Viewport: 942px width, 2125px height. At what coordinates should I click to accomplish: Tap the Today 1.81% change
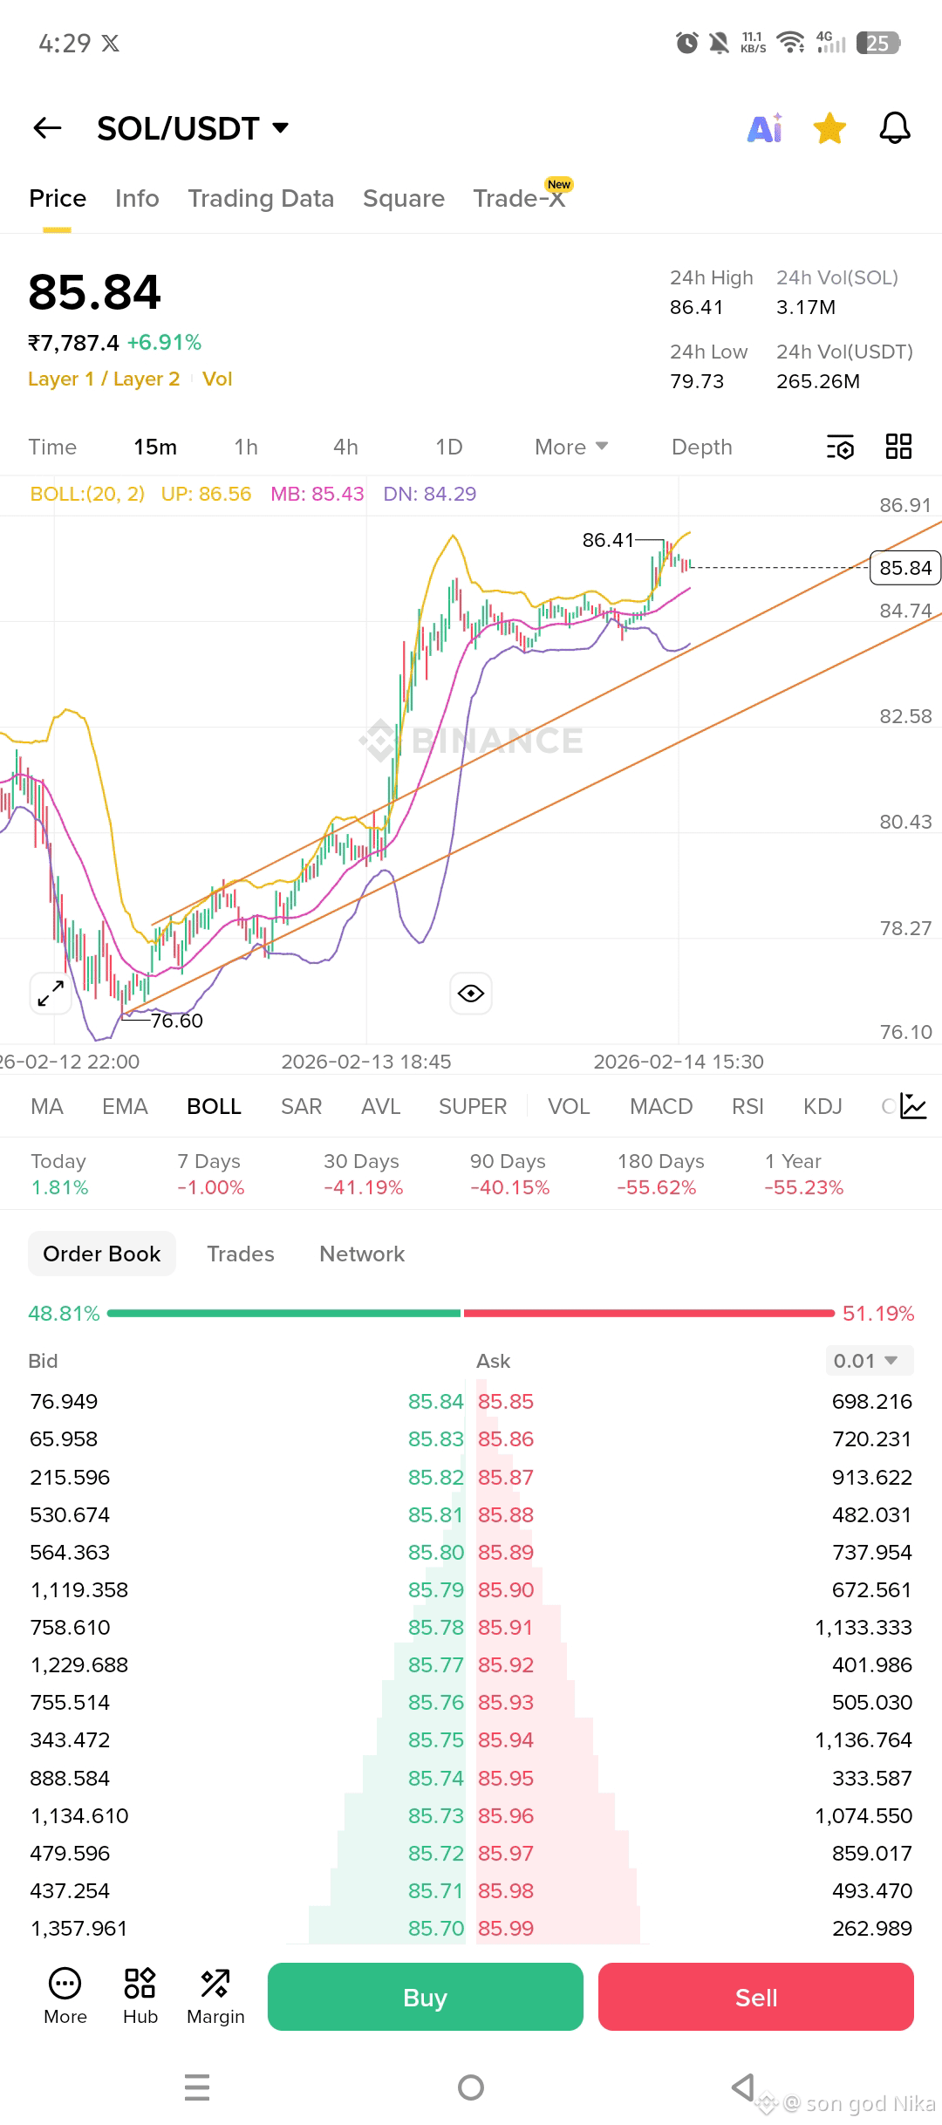click(59, 1174)
